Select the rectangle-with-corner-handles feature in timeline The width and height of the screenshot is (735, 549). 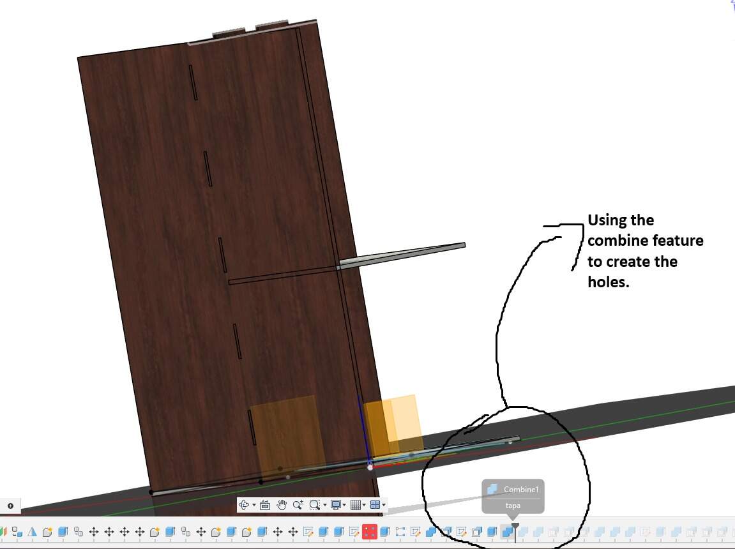pos(400,532)
